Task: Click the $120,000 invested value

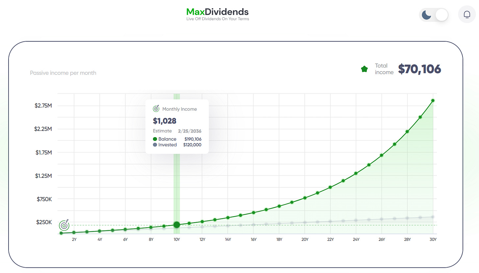Action: click(192, 145)
